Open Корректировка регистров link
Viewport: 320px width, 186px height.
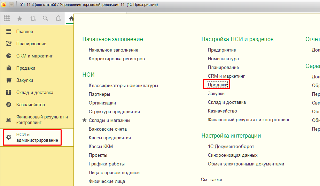[117, 59]
